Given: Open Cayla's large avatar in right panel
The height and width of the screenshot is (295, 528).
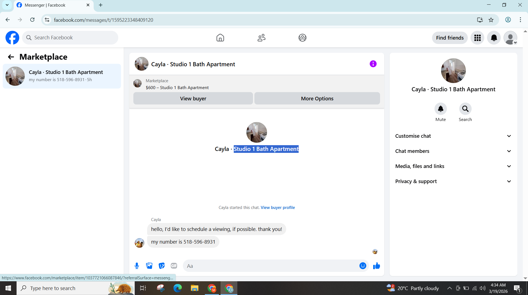Looking at the screenshot, I should tap(453, 71).
